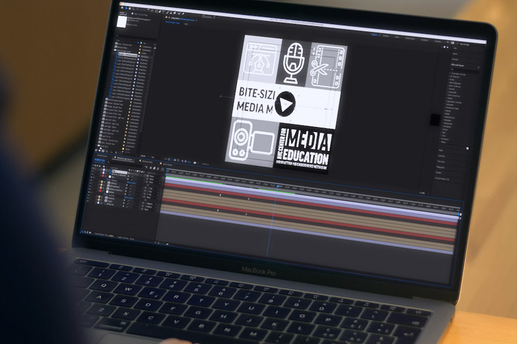The height and width of the screenshot is (344, 517).
Task: Select the Hand tool
Action: tap(130, 9)
